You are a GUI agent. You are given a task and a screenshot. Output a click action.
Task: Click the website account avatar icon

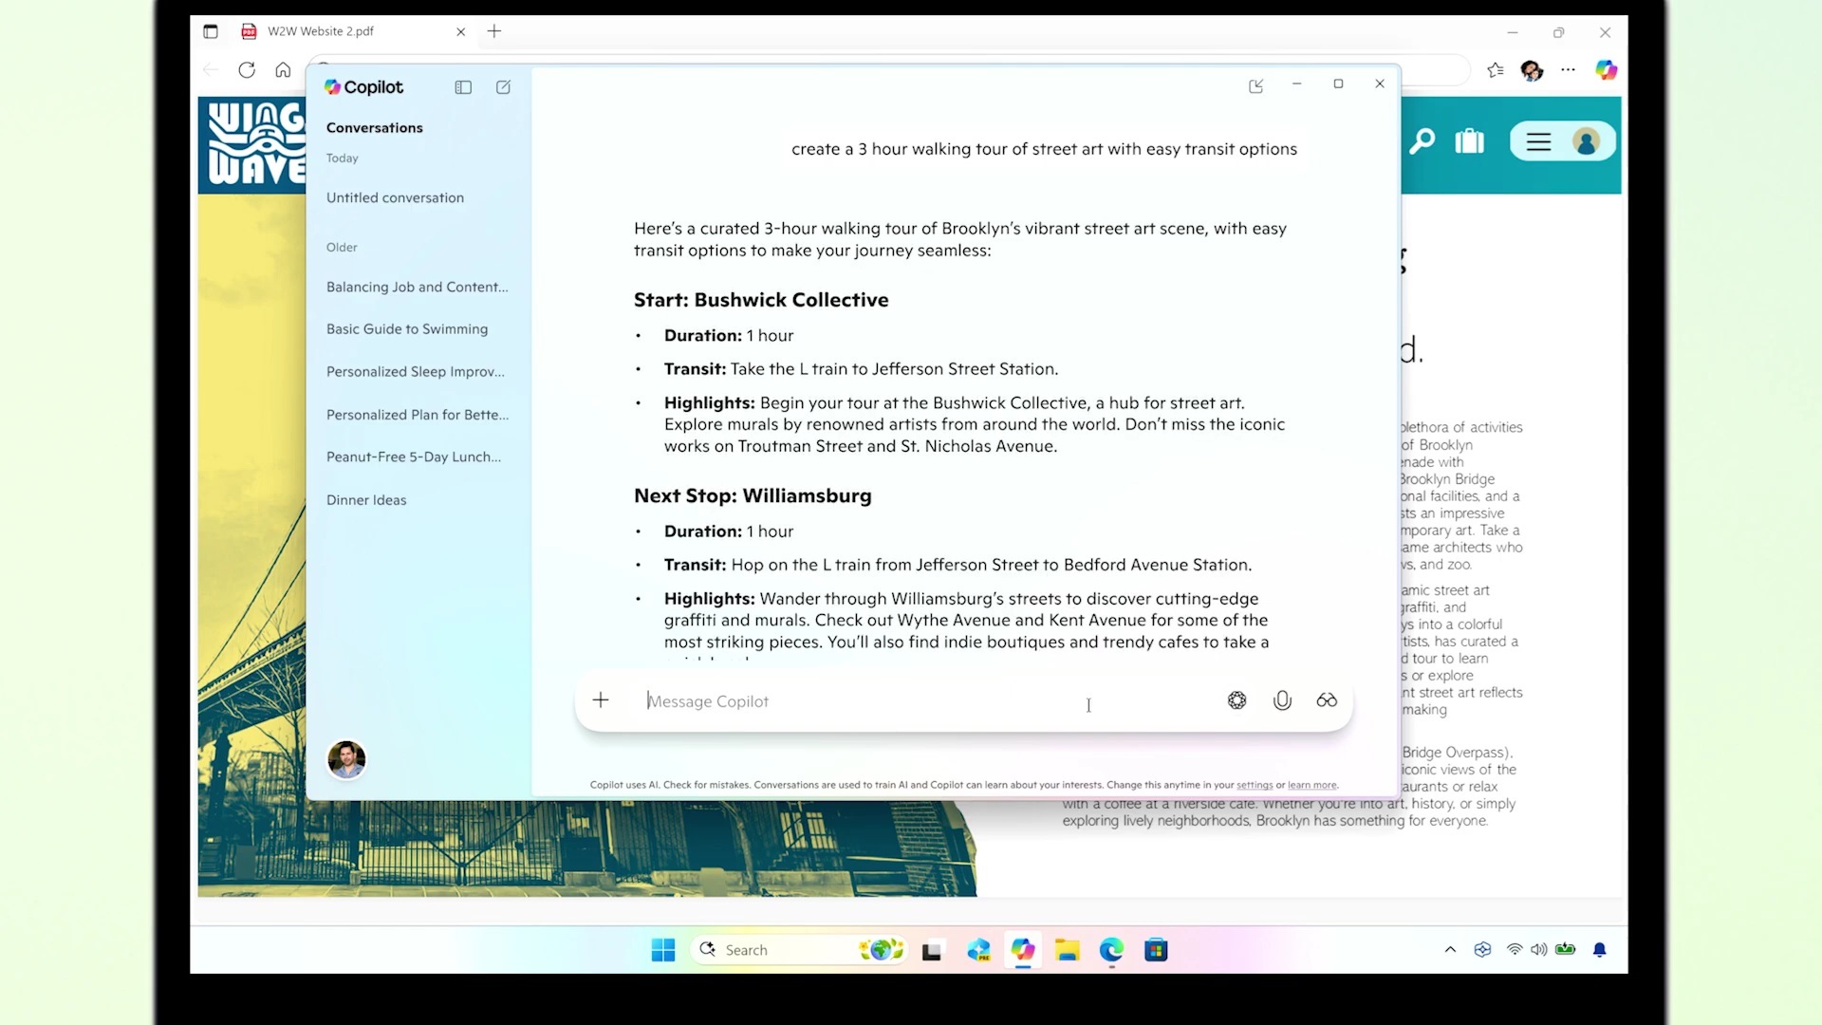click(x=1586, y=141)
